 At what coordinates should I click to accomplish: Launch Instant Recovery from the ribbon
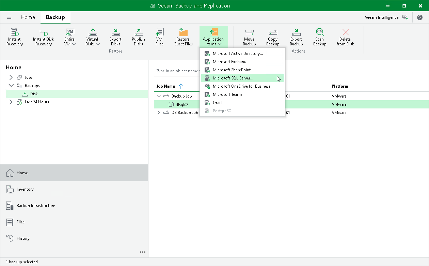[x=15, y=37]
